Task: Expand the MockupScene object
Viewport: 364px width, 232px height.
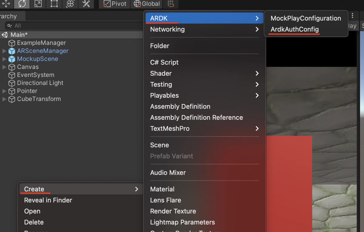Action: click(x=4, y=59)
